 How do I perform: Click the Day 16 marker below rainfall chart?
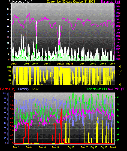(42, 147)
